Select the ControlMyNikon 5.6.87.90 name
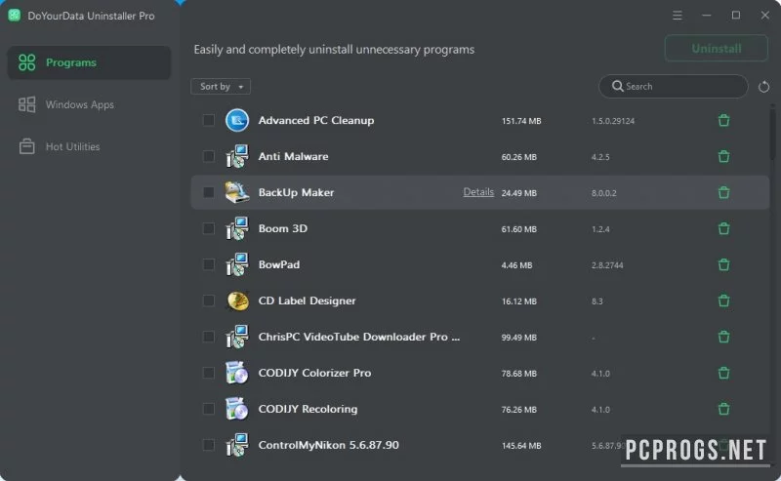The height and width of the screenshot is (481, 781). pos(329,445)
